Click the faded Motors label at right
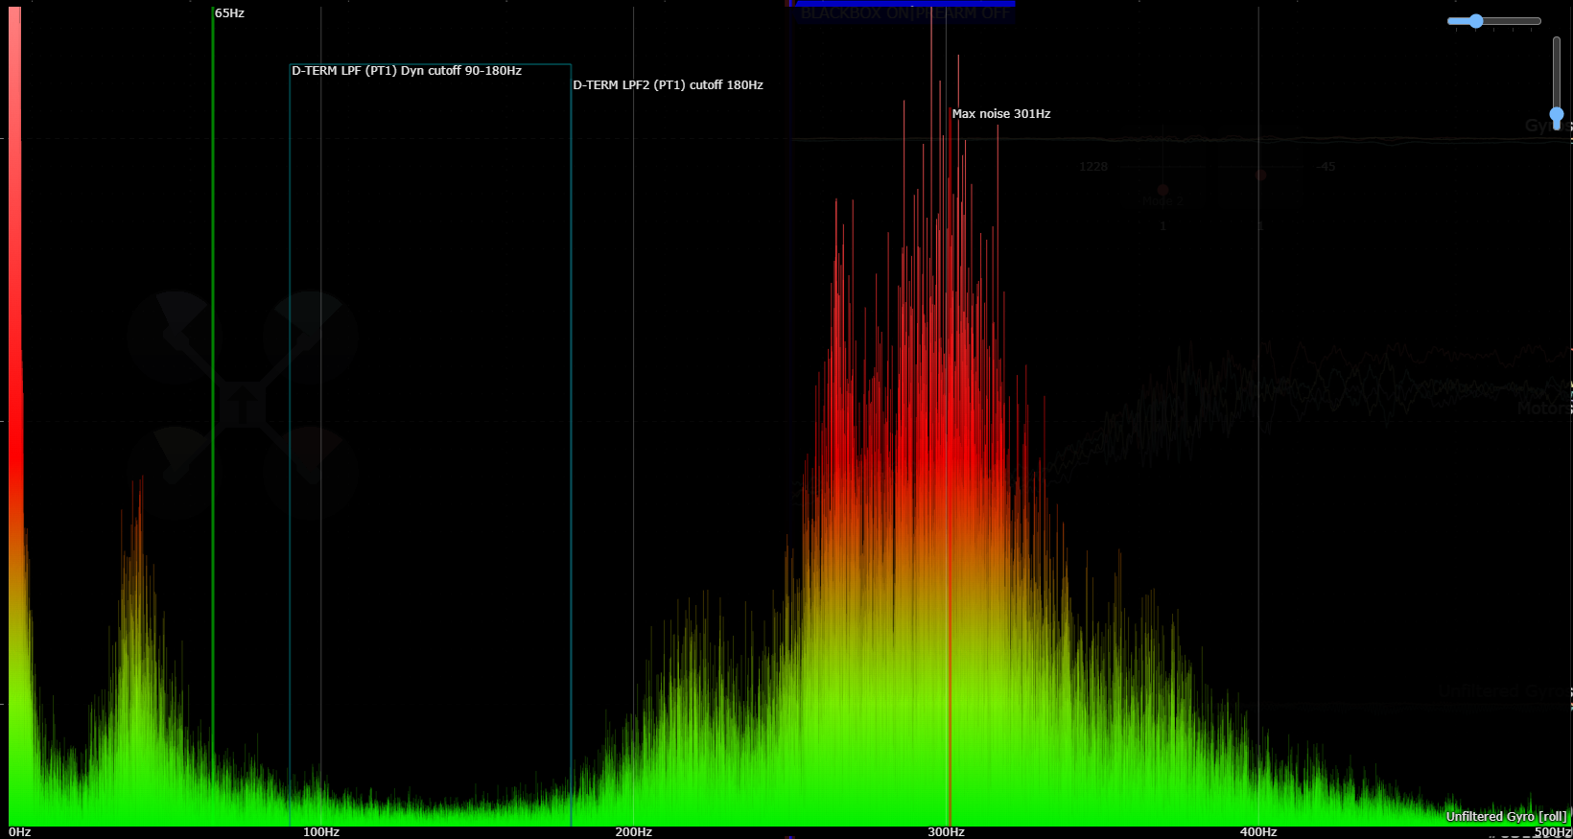Screen dimensions: 1573x839 [x=1542, y=409]
